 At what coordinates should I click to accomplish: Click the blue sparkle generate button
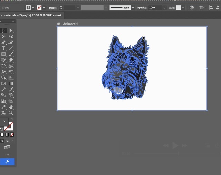click(7, 162)
